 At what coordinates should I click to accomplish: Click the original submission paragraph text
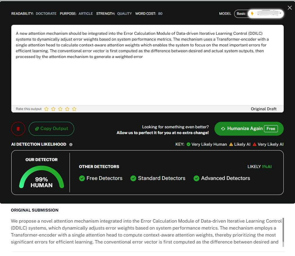146,232
